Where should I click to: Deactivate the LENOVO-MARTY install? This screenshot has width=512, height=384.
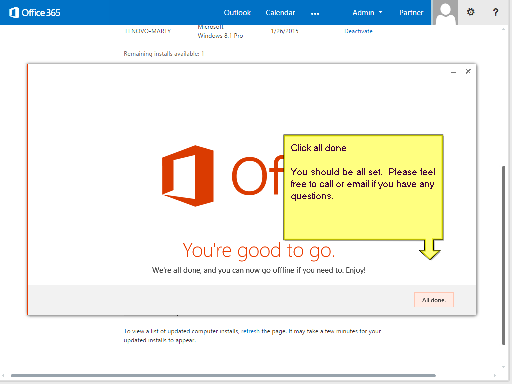pos(358,31)
